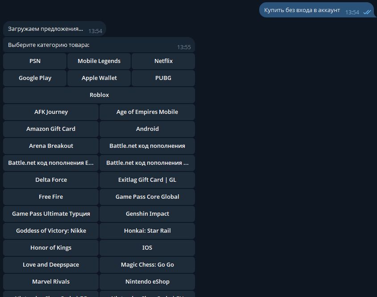Open the Netflix category

coord(163,61)
